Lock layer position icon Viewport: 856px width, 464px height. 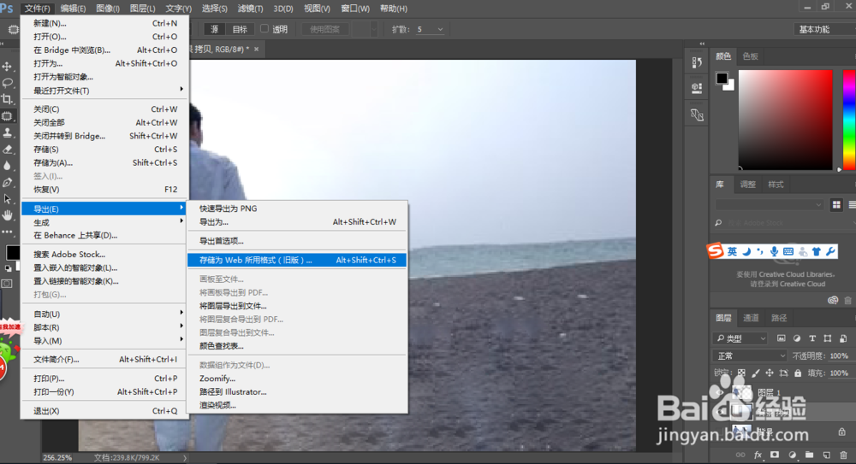(770, 373)
